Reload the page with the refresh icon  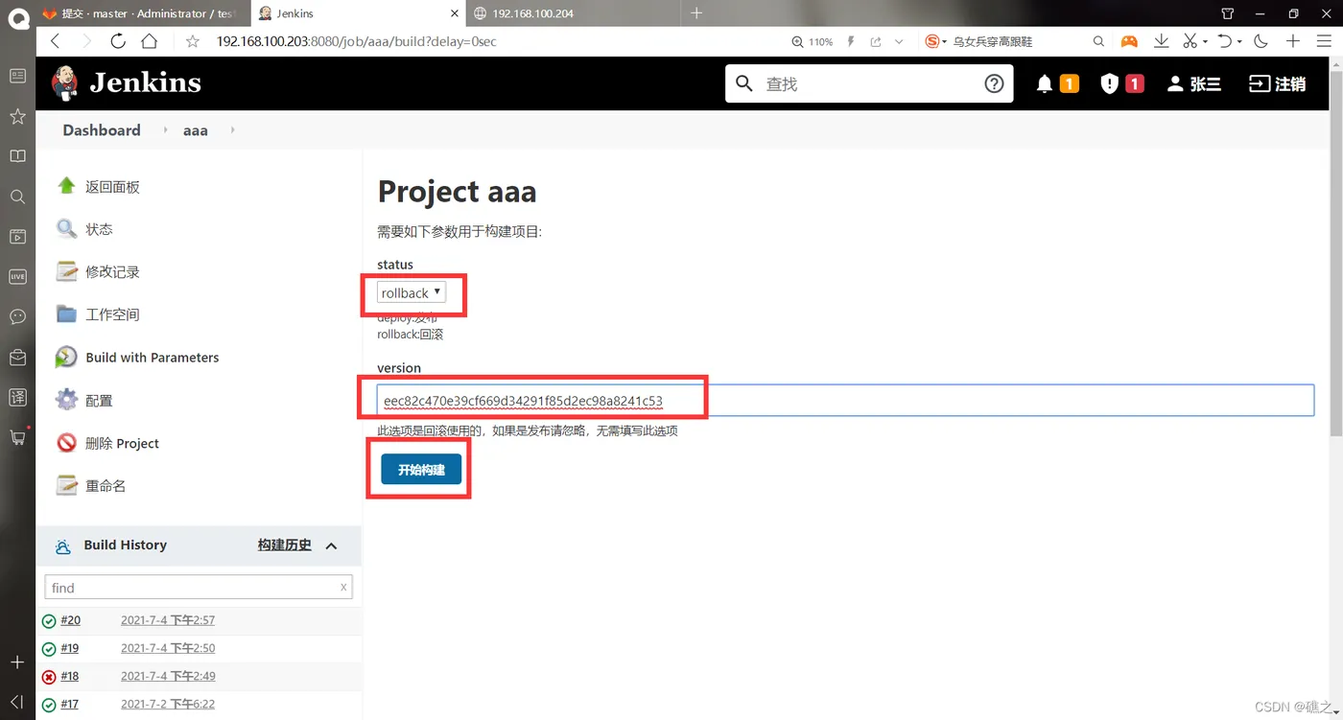pyautogui.click(x=118, y=41)
